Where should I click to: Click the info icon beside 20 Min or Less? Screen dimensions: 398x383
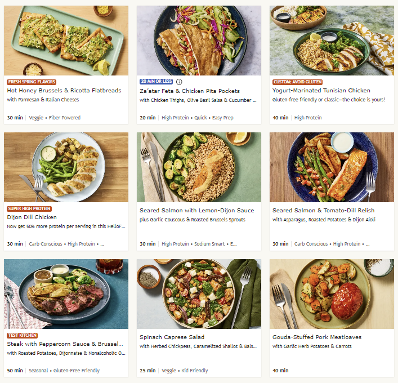click(179, 82)
